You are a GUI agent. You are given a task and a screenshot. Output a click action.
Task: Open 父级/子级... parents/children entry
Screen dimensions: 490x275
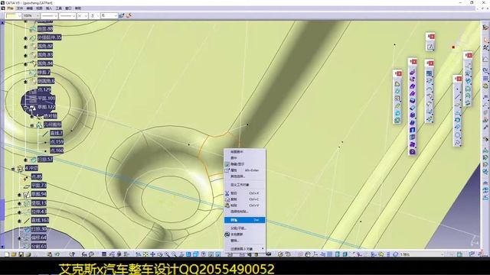tap(245, 228)
